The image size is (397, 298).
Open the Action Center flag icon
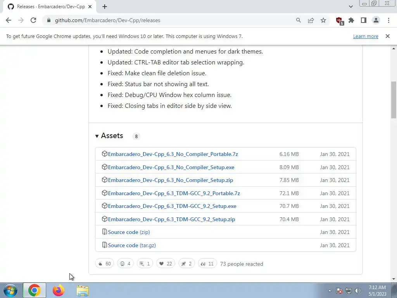[339, 291]
